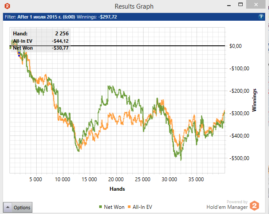Click the 10 000 hands axis label
The width and height of the screenshot is (269, 214).
63,179
